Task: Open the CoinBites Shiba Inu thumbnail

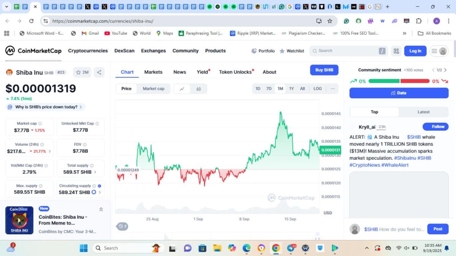Action: pyautogui.click(x=19, y=220)
